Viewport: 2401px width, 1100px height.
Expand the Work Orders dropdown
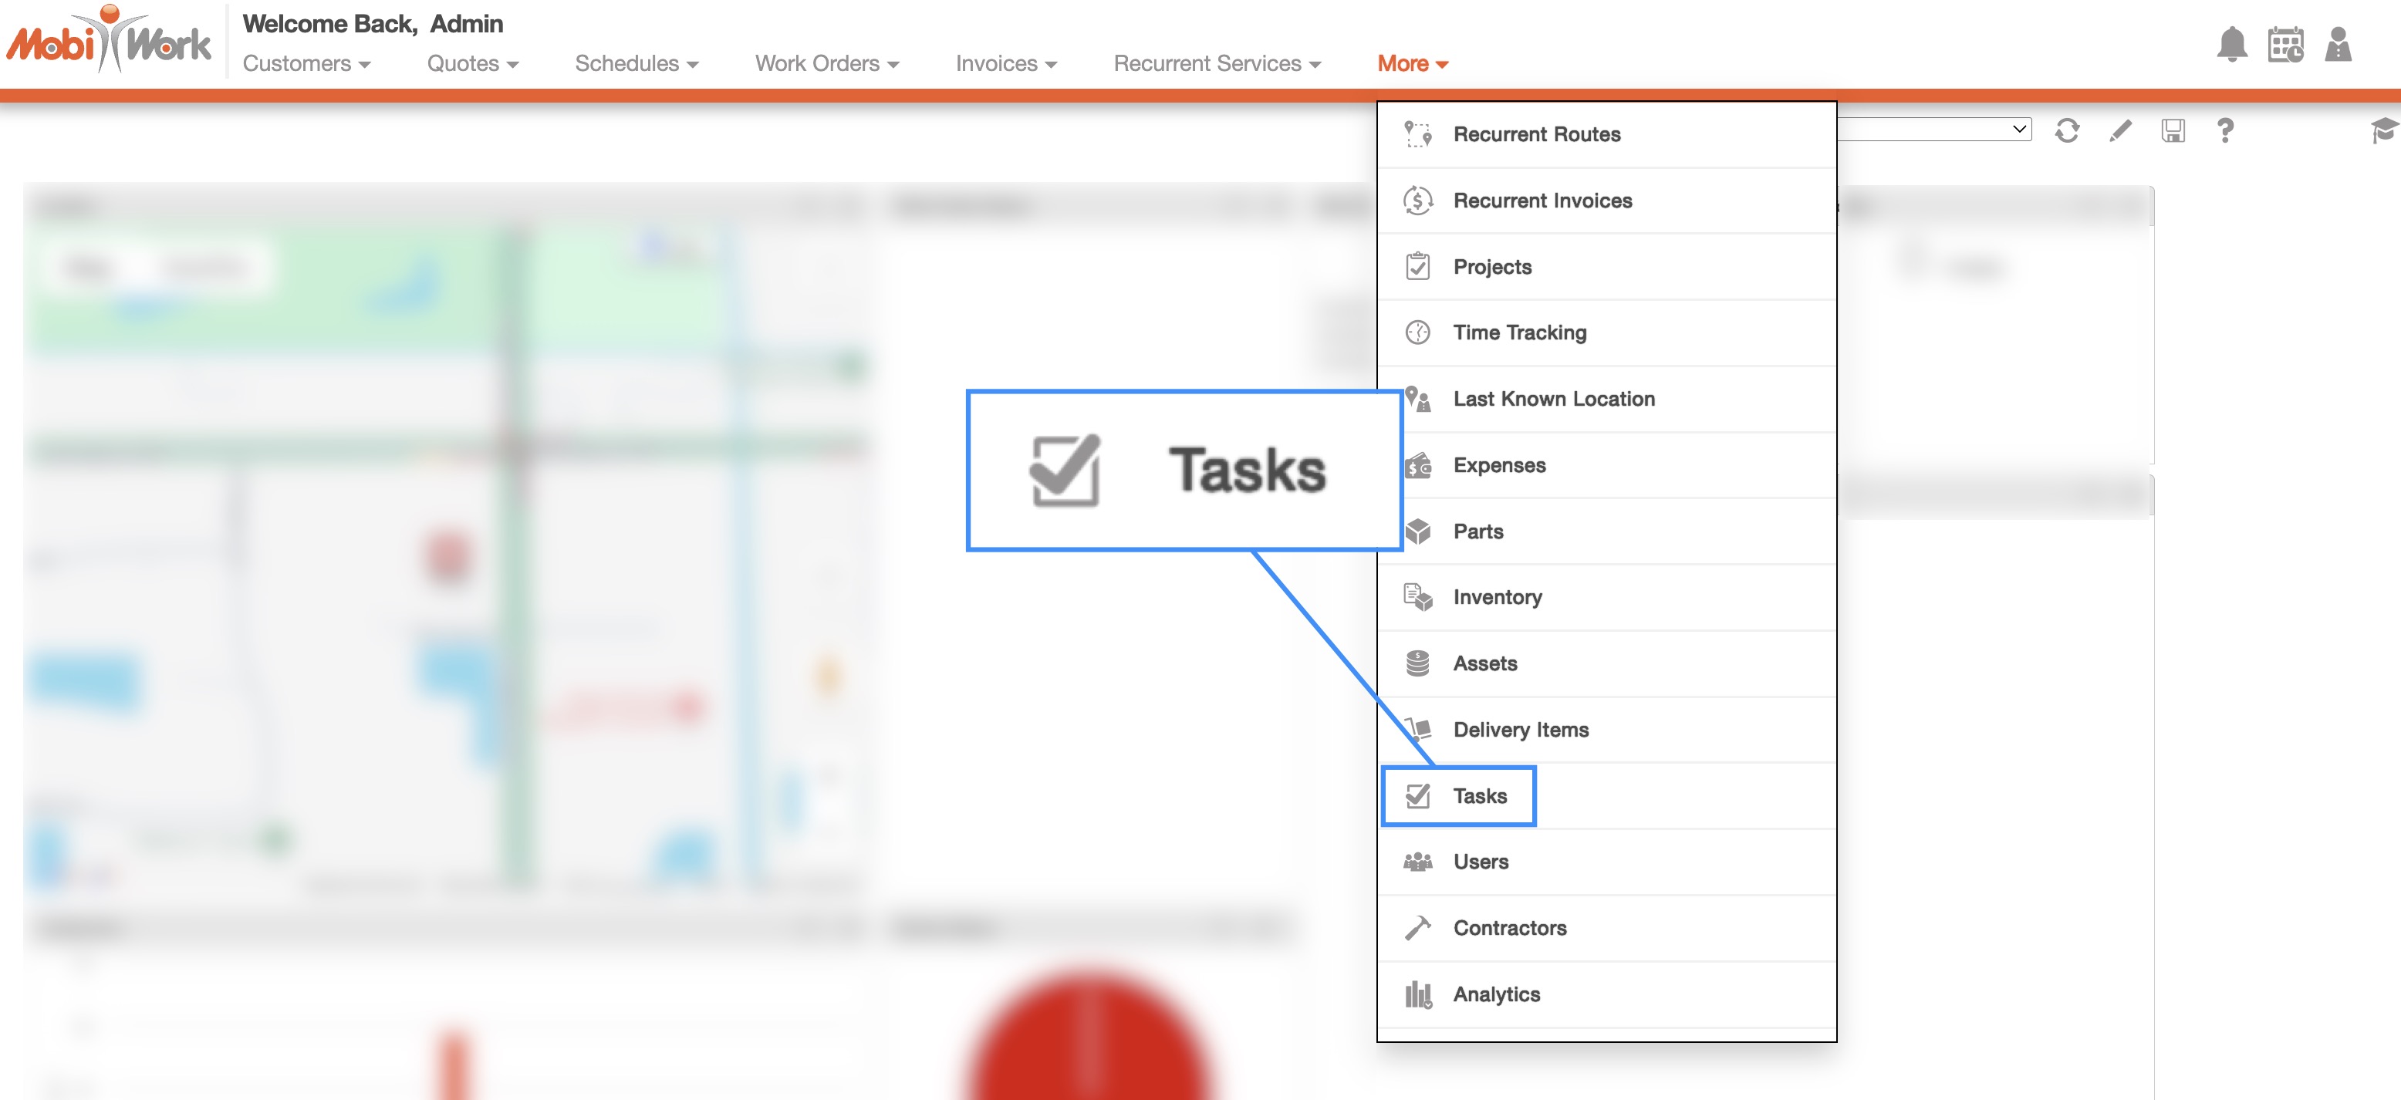827,63
